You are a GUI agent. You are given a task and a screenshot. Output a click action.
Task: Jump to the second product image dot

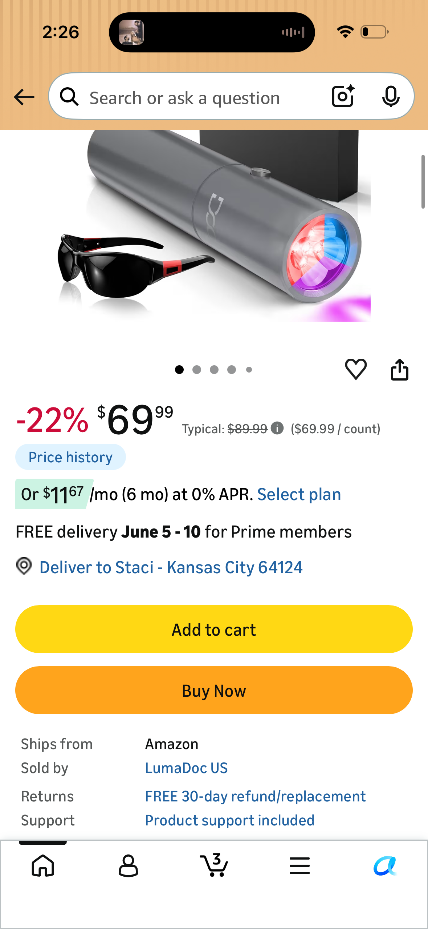coord(197,370)
